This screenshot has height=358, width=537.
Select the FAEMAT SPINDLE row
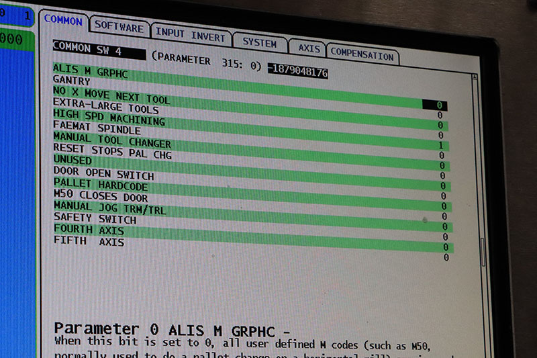tap(251, 141)
